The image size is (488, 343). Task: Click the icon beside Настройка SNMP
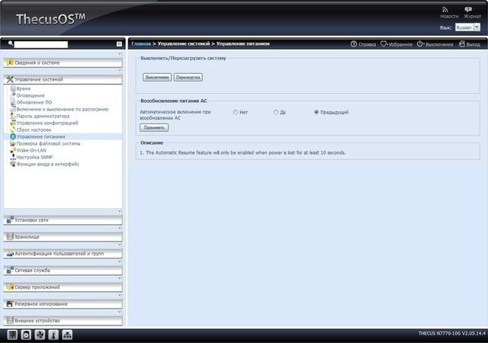(13, 157)
